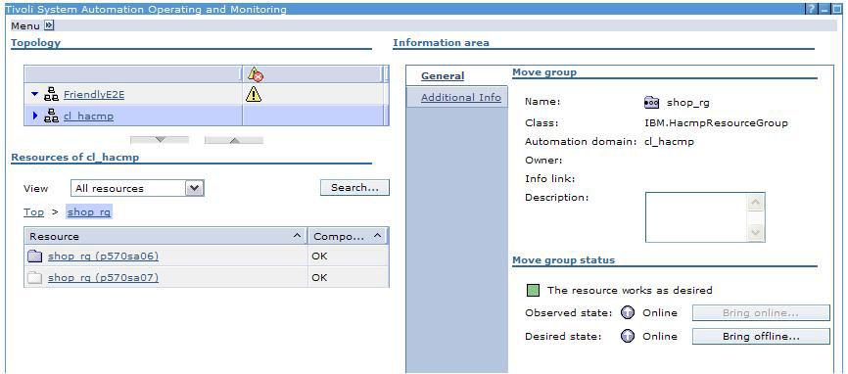The width and height of the screenshot is (848, 374).
Task: Open the FriendlyE2E link
Action: [94, 95]
